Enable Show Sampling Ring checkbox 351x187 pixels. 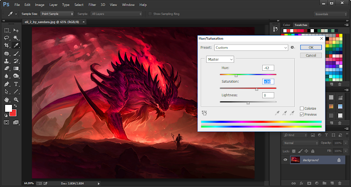(150, 14)
